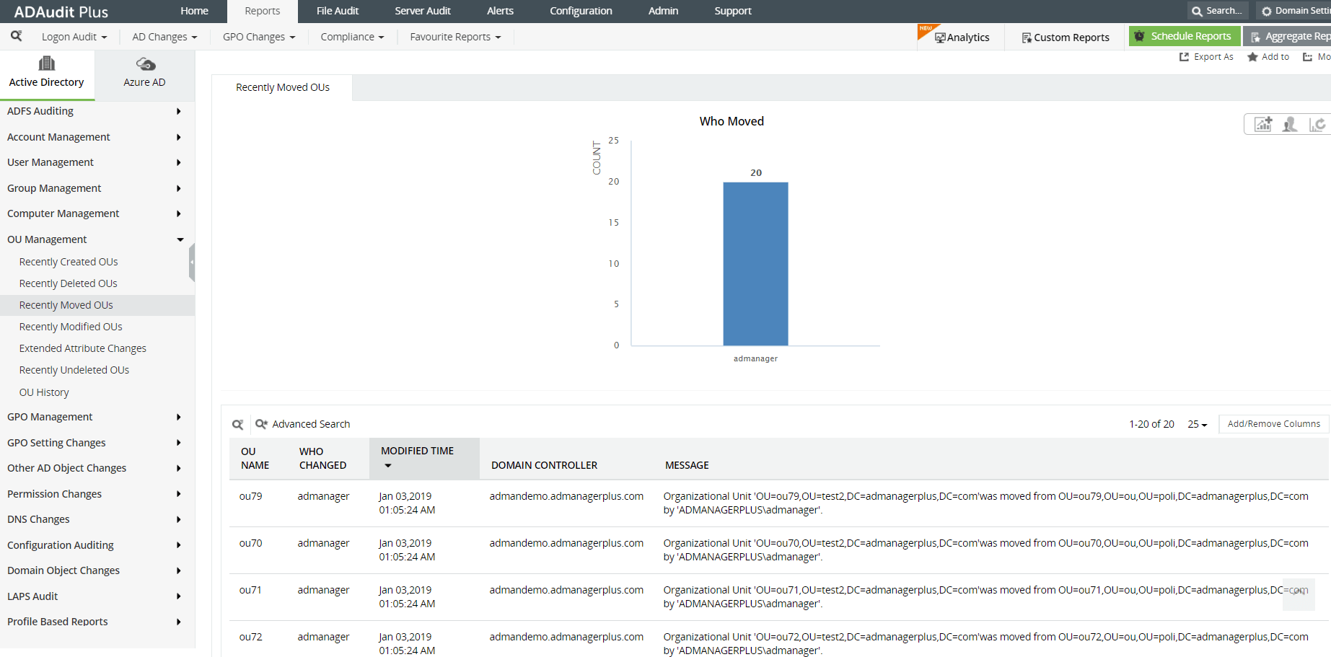Viewport: 1331px width, 657px height.
Task: Sort by the Who Changed column header
Action: click(322, 458)
